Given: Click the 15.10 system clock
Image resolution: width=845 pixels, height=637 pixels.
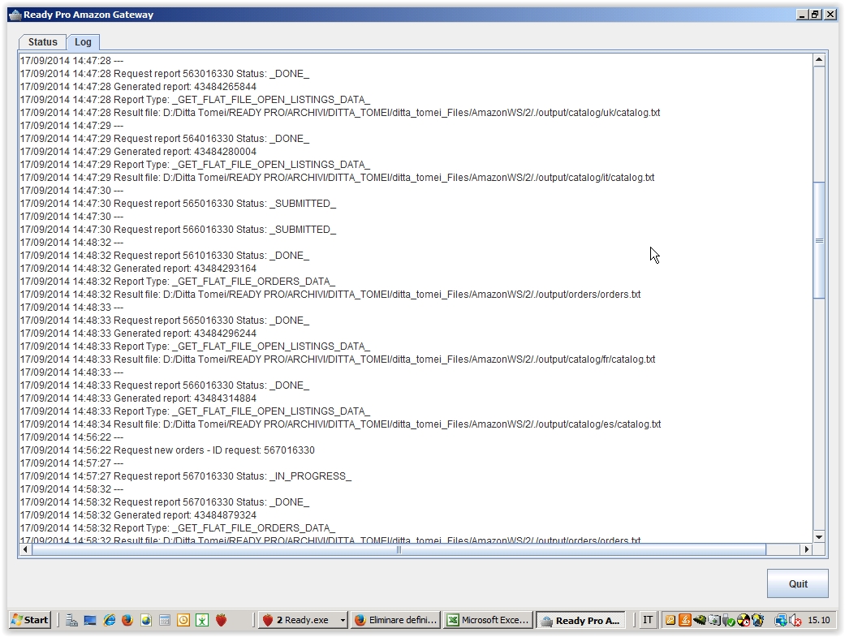Looking at the screenshot, I should point(818,620).
